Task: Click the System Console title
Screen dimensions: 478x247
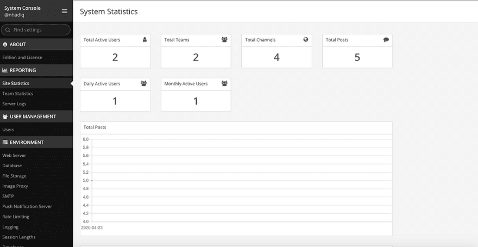Action: tap(22, 8)
